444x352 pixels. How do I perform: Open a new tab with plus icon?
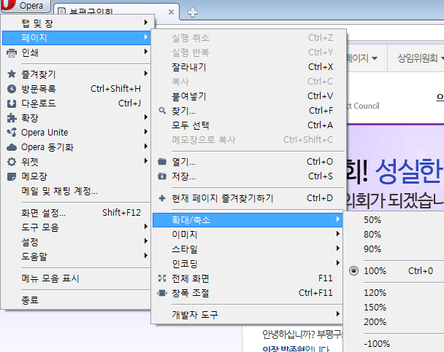click(193, 12)
